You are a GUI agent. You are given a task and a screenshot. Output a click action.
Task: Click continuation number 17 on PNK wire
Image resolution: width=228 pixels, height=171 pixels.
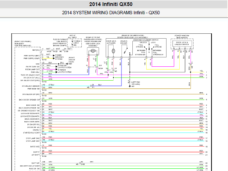(x=207, y=138)
